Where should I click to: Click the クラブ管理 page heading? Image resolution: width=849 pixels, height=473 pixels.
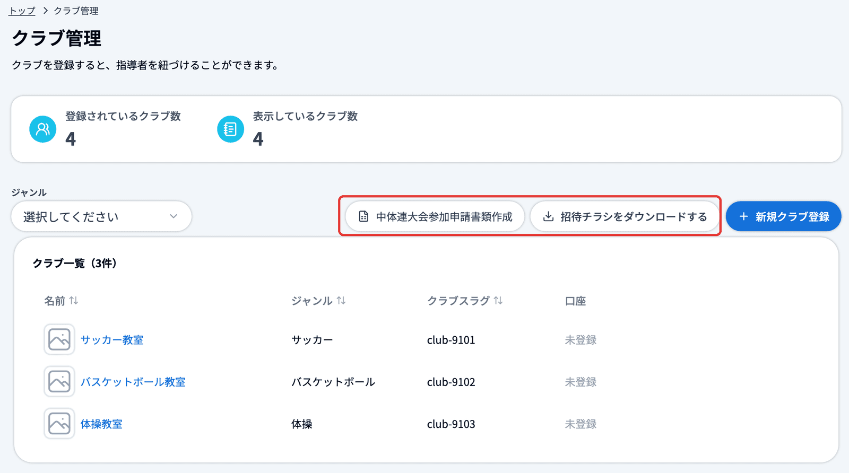(57, 38)
